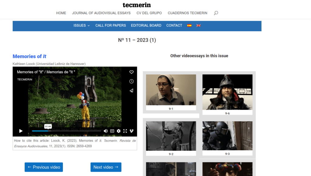The width and height of the screenshot is (311, 176).
Task: Mute the video volume speaker icon
Action: point(106,131)
